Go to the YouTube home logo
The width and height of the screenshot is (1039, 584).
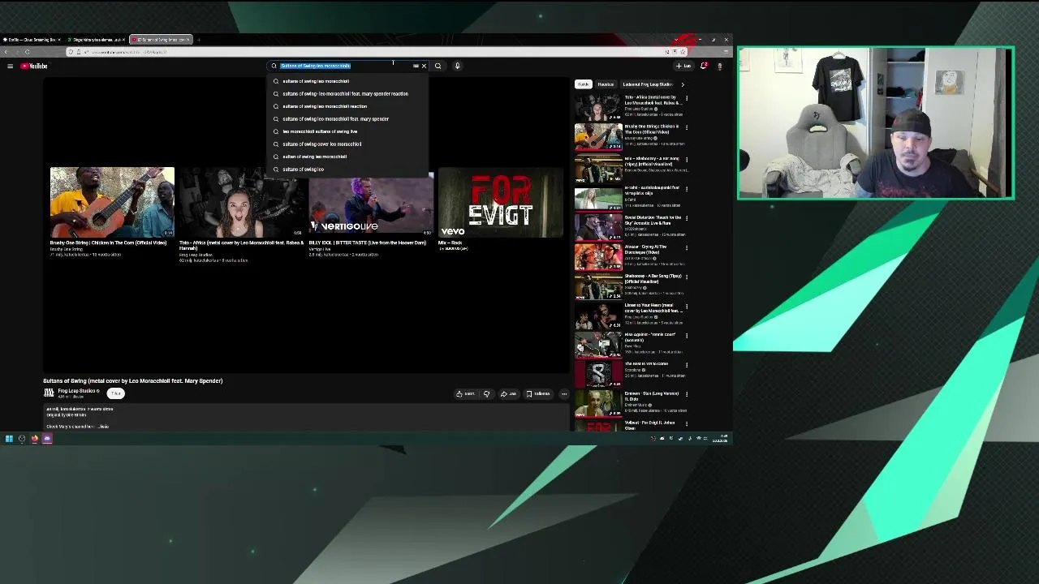35,66
